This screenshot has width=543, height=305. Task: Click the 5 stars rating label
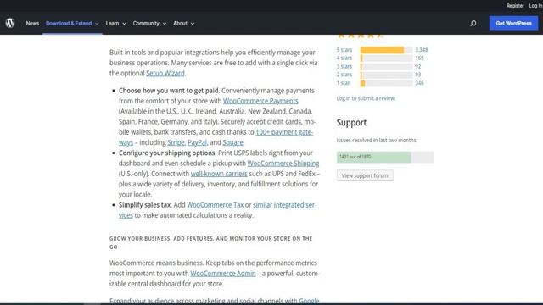(x=344, y=49)
